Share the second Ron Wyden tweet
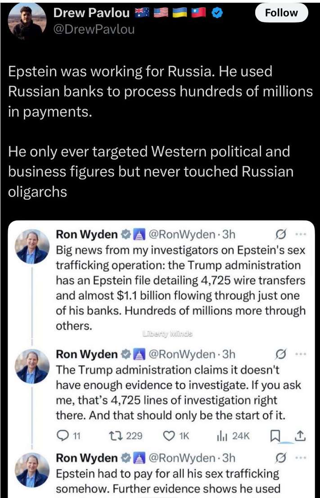 299,435
